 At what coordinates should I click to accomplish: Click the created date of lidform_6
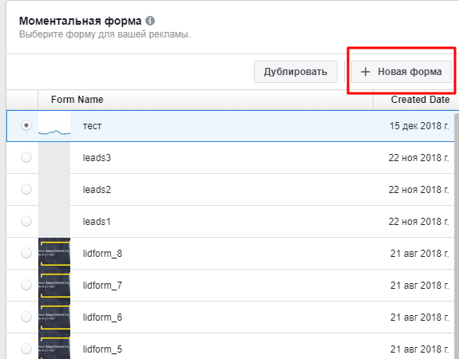[x=419, y=318]
